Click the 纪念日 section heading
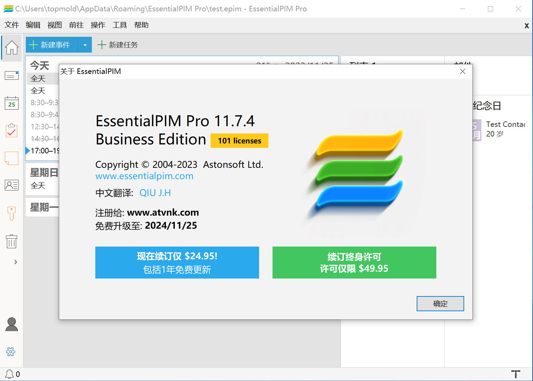Image resolution: width=533 pixels, height=381 pixels. pyautogui.click(x=487, y=106)
